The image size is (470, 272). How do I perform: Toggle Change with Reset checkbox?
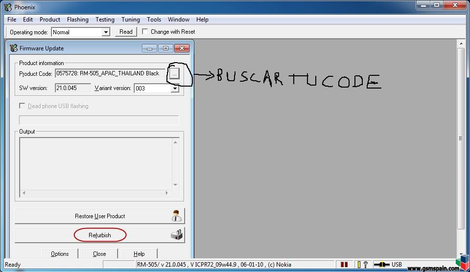click(145, 31)
